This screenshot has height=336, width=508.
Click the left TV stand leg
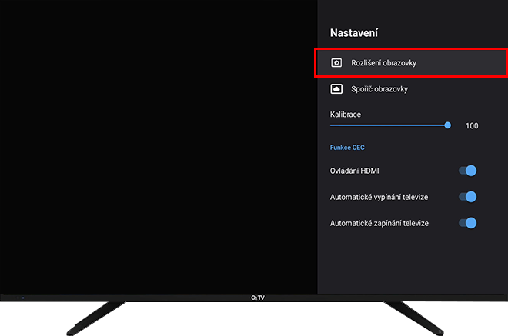tap(96, 317)
